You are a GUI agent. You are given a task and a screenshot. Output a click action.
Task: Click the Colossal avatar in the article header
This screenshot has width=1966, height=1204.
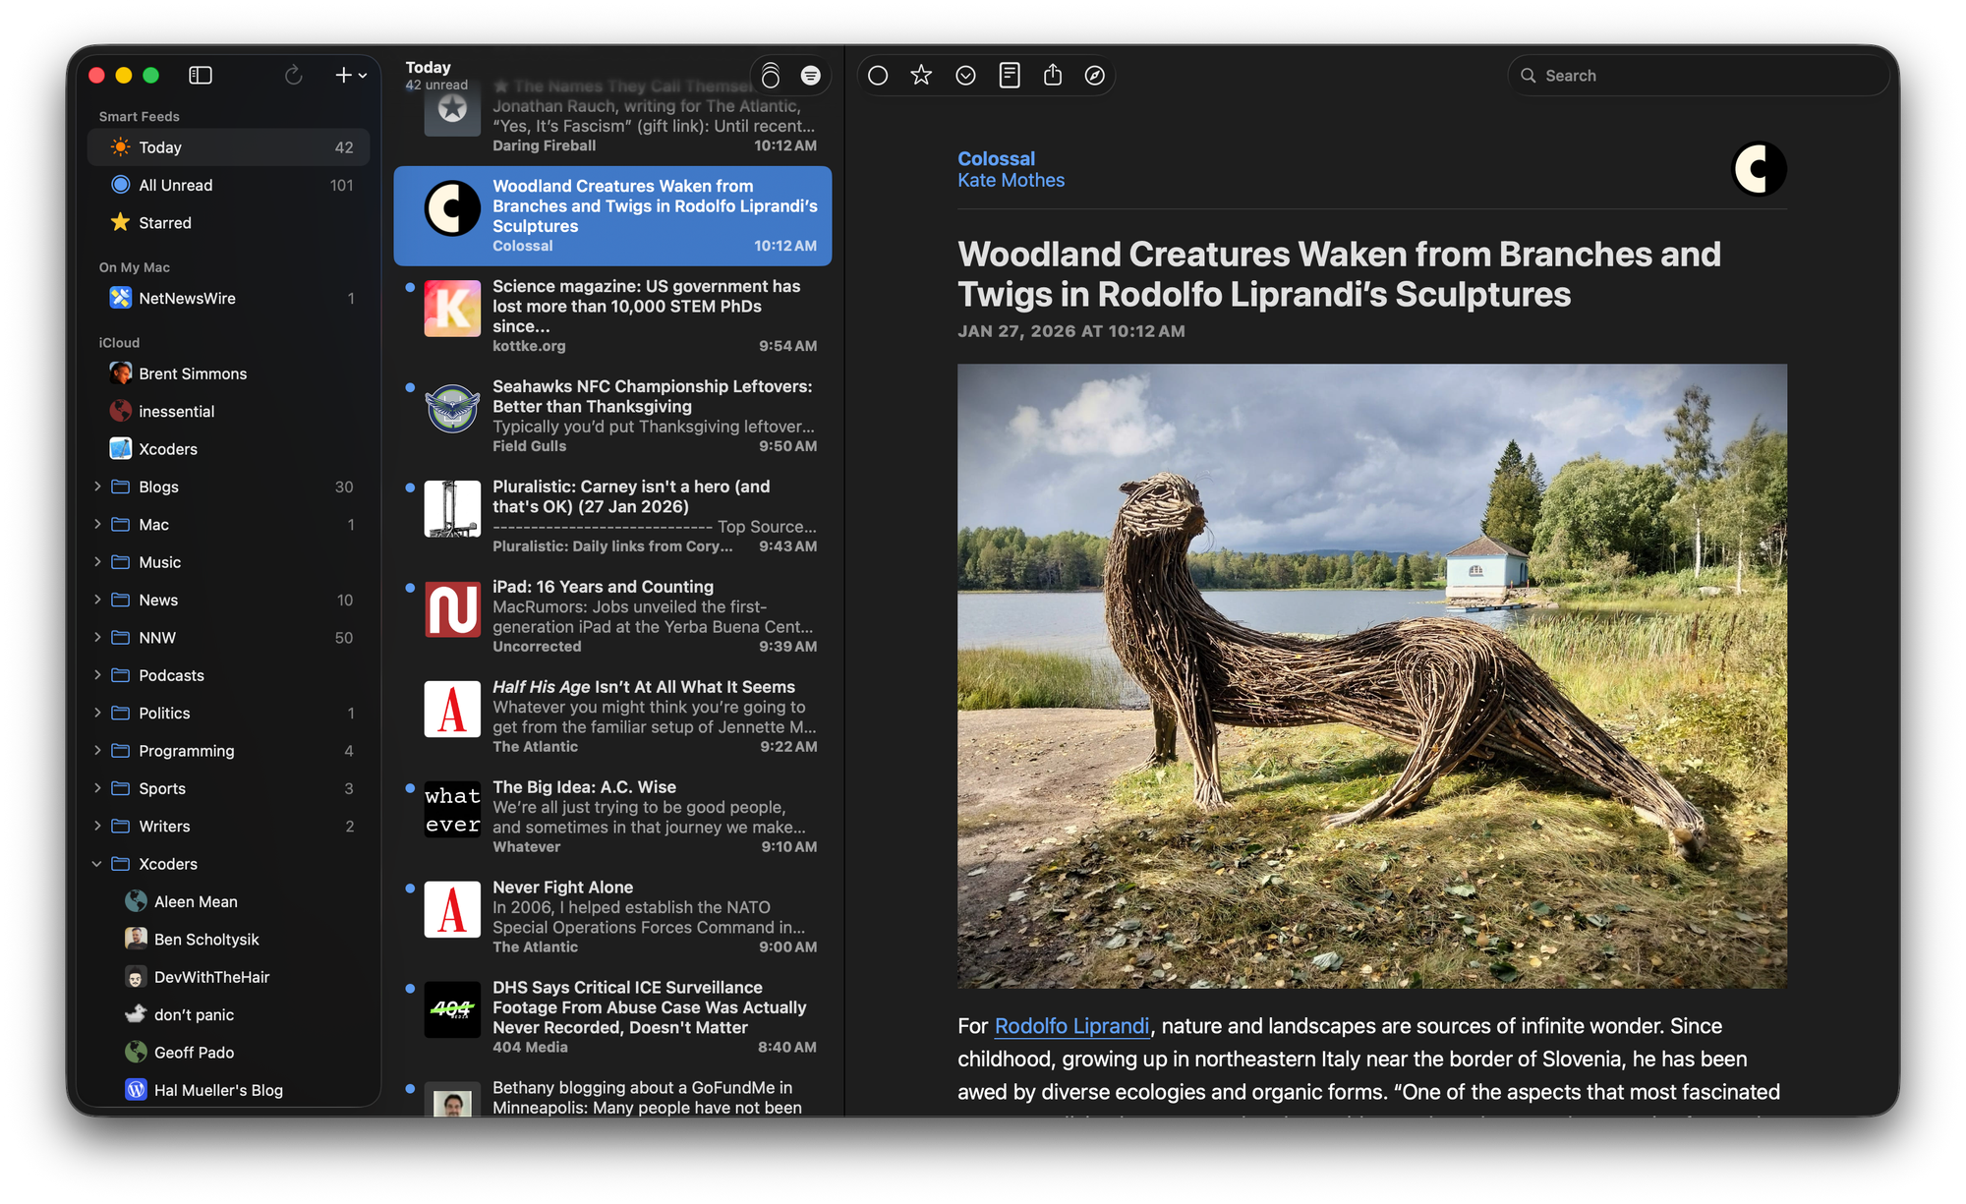(1760, 169)
